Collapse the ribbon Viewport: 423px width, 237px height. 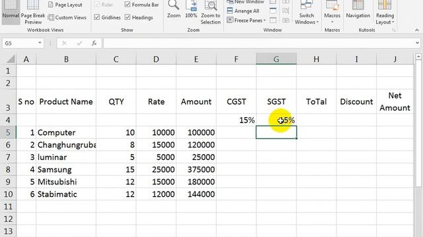pyautogui.click(x=417, y=30)
